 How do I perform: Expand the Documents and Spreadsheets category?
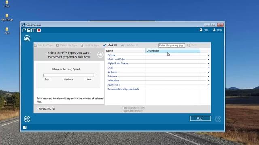pyautogui.click(x=208, y=89)
